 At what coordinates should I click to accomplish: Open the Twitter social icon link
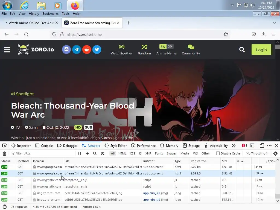97,49
